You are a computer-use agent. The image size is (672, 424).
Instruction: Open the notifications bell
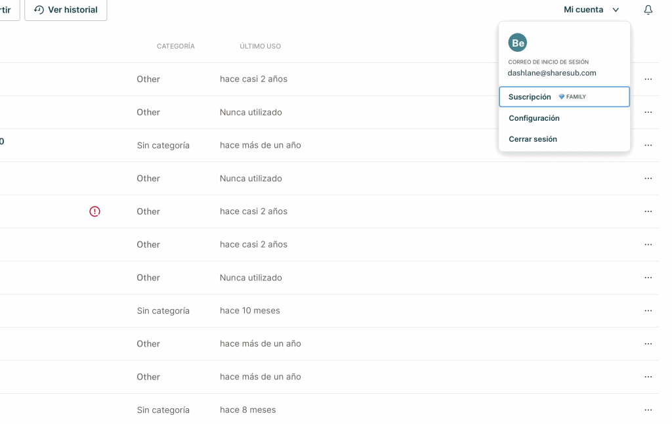point(648,10)
